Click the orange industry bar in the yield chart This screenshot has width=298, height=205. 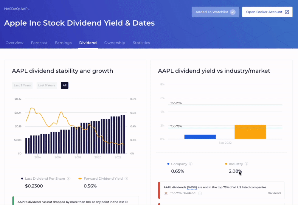pyautogui.click(x=250, y=132)
